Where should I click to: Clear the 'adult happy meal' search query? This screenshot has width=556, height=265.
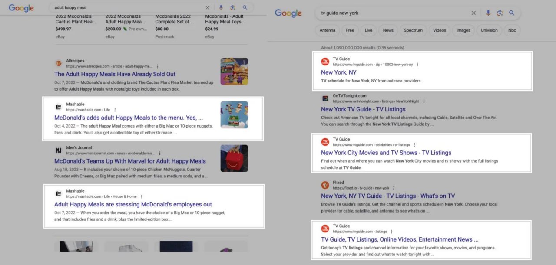point(207,8)
